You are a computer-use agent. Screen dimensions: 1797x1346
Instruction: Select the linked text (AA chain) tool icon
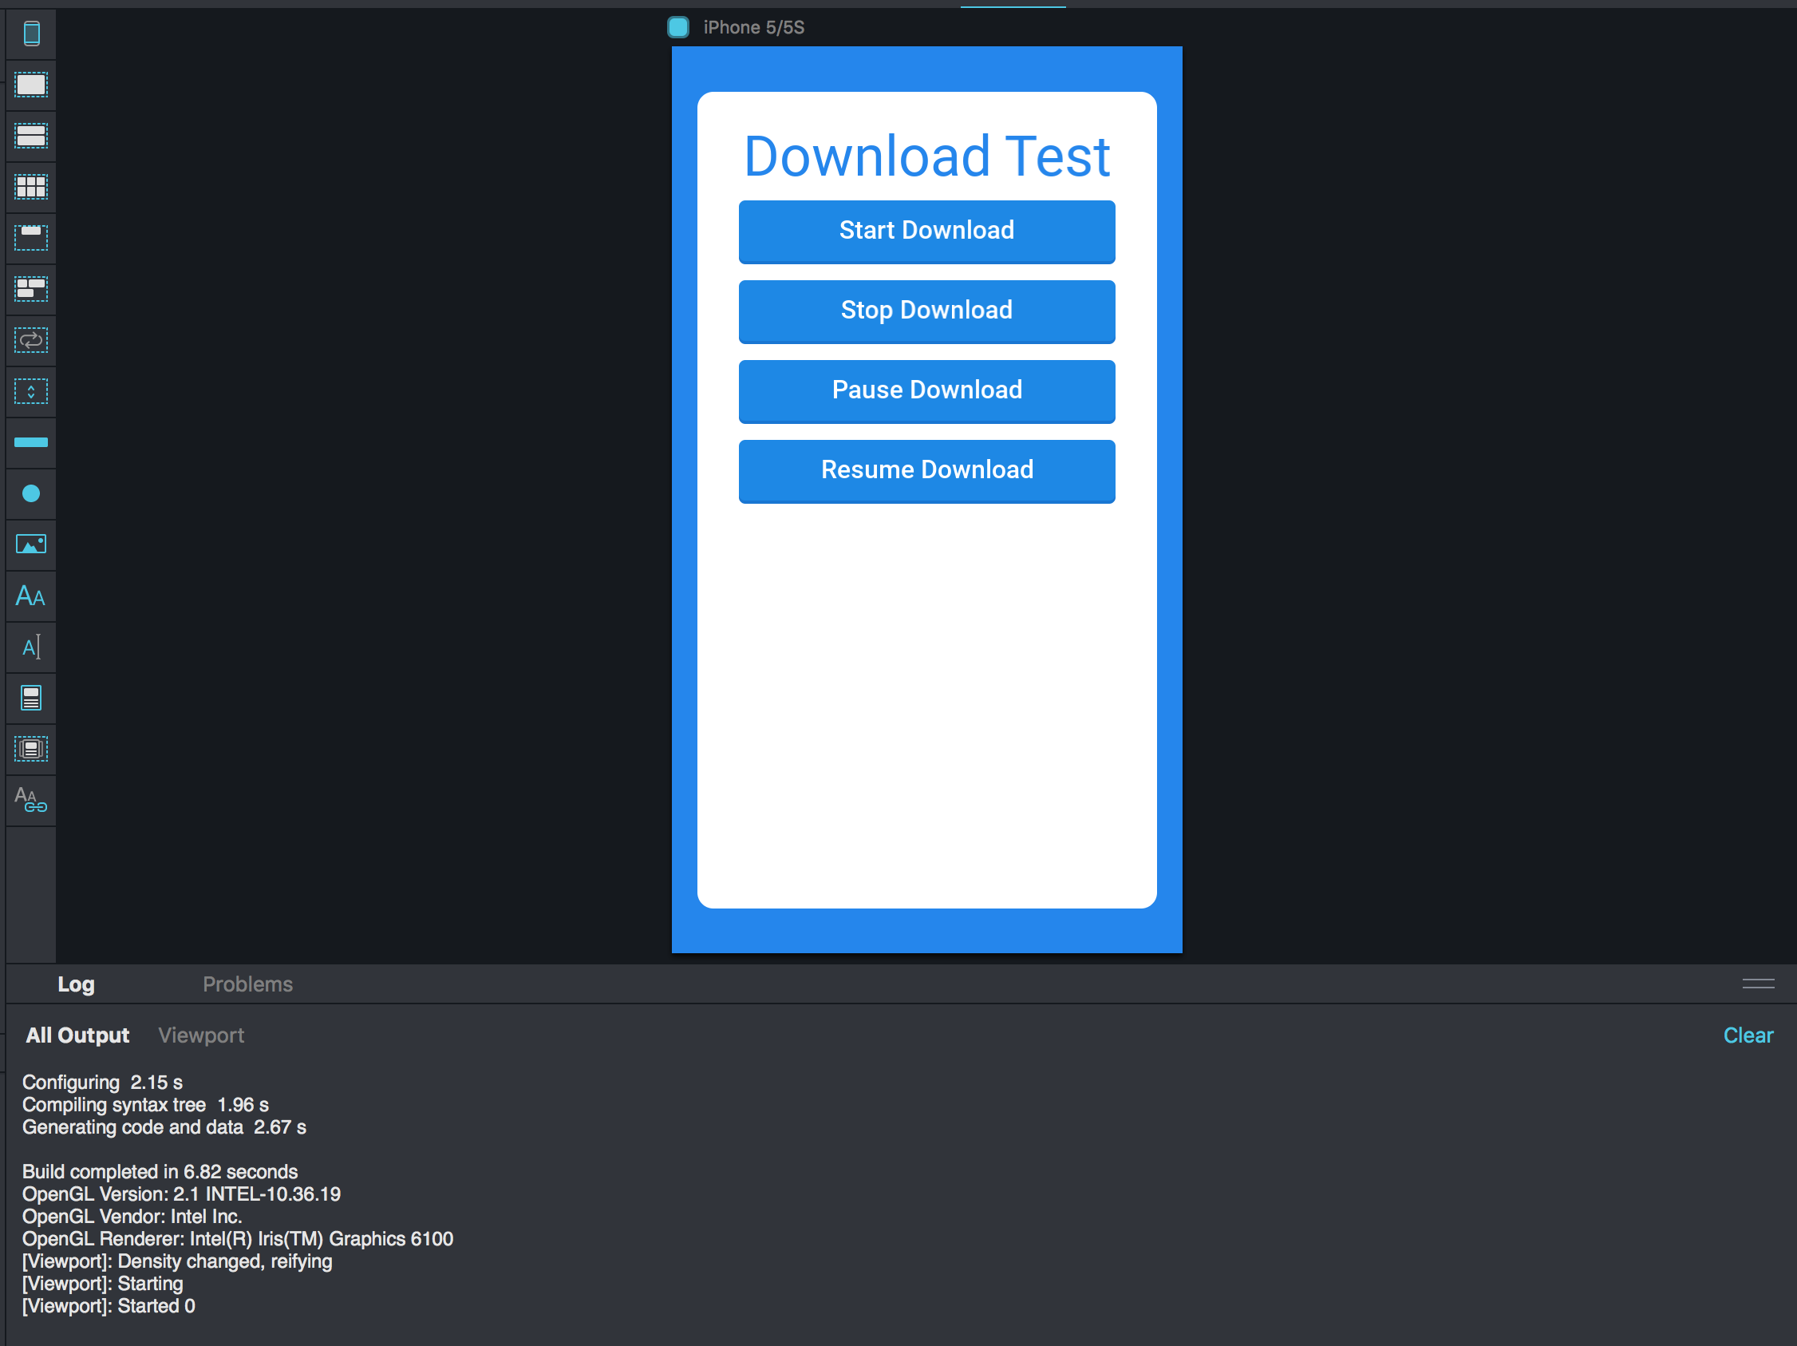tap(31, 800)
